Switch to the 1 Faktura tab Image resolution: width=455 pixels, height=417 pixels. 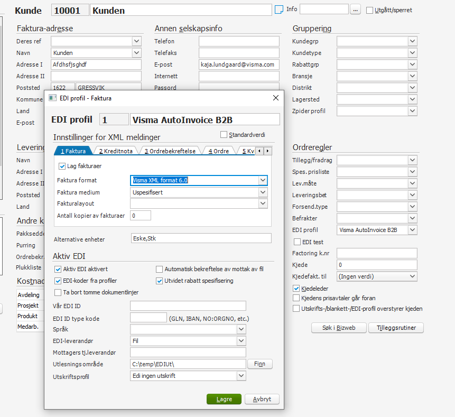click(73, 151)
